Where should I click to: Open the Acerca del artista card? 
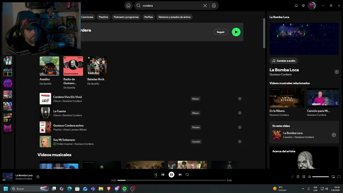coord(304,158)
